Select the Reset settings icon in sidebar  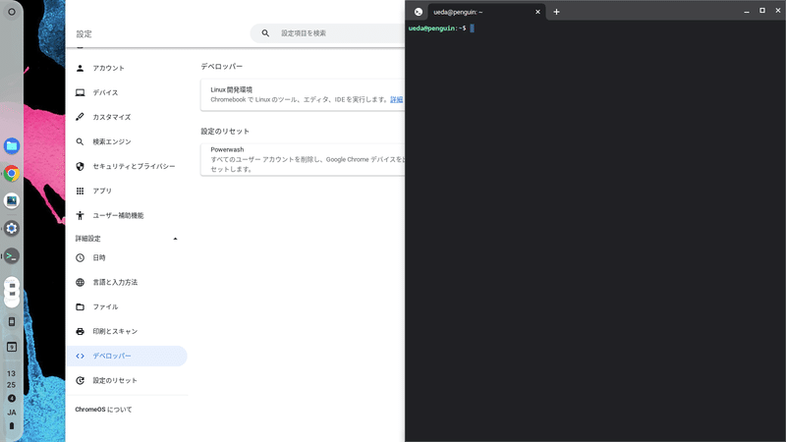point(80,380)
